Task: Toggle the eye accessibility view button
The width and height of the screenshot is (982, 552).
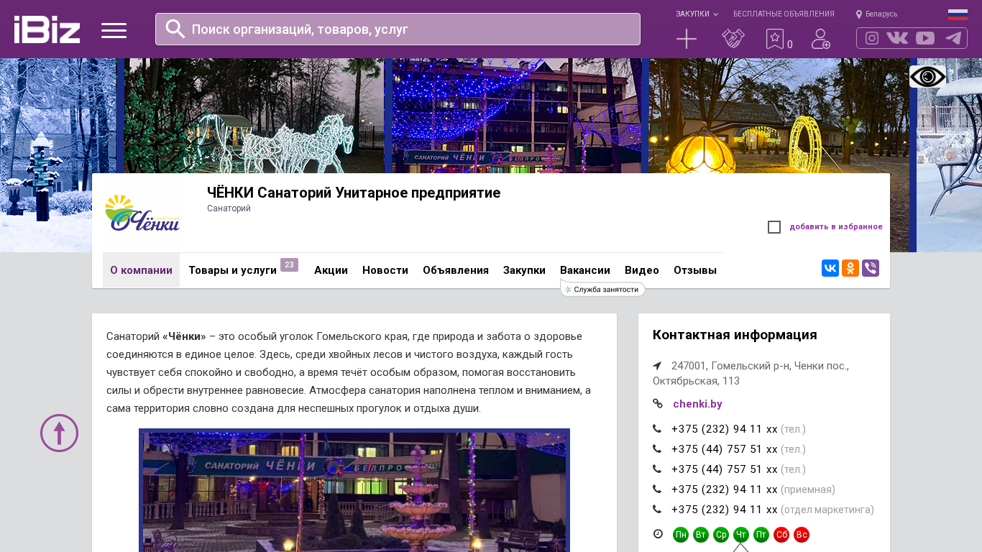Action: tap(927, 76)
